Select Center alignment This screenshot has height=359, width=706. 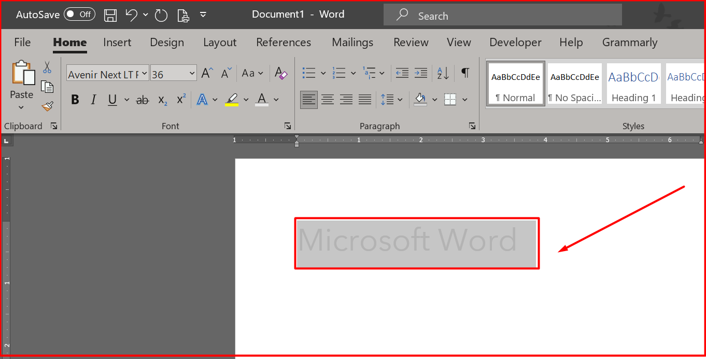pos(328,100)
